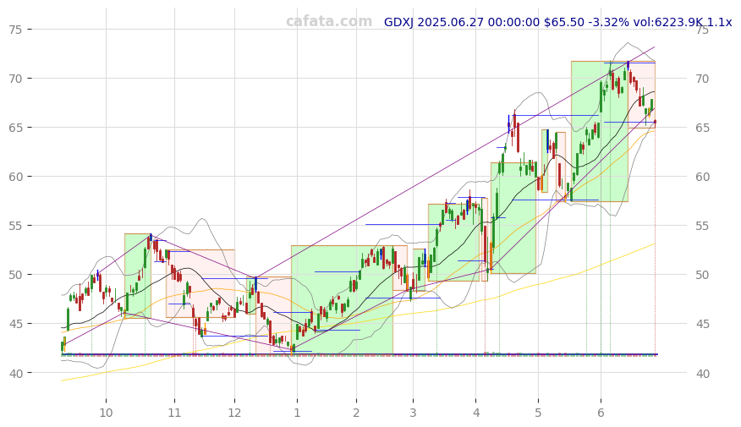Image resolution: width=741 pixels, height=427 pixels.
Task: Click the 60 label on the right price axis
Action: coord(703,177)
